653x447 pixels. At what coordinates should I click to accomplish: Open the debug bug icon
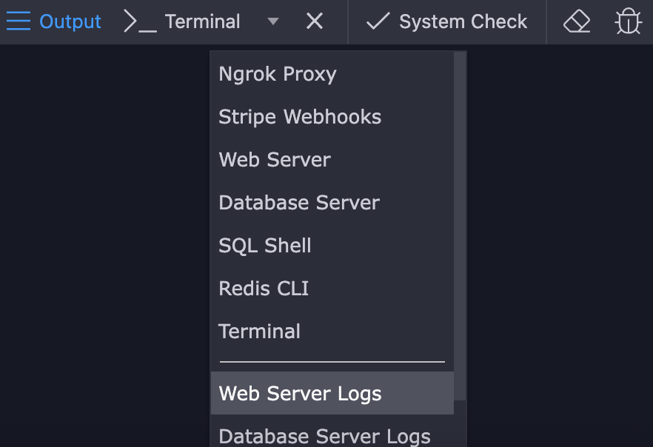coord(628,22)
